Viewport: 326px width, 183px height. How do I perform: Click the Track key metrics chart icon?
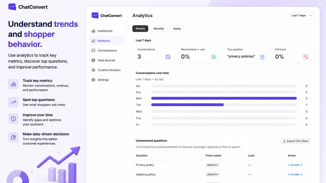click(13, 84)
